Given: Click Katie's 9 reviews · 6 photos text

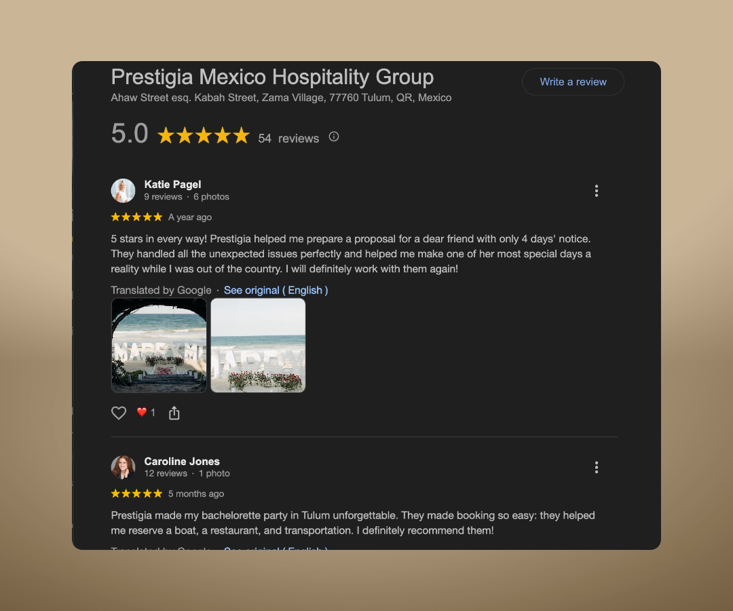Looking at the screenshot, I should pyautogui.click(x=187, y=197).
